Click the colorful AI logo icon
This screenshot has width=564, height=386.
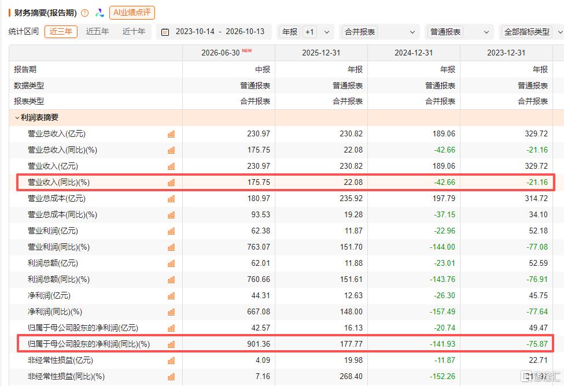tap(99, 13)
